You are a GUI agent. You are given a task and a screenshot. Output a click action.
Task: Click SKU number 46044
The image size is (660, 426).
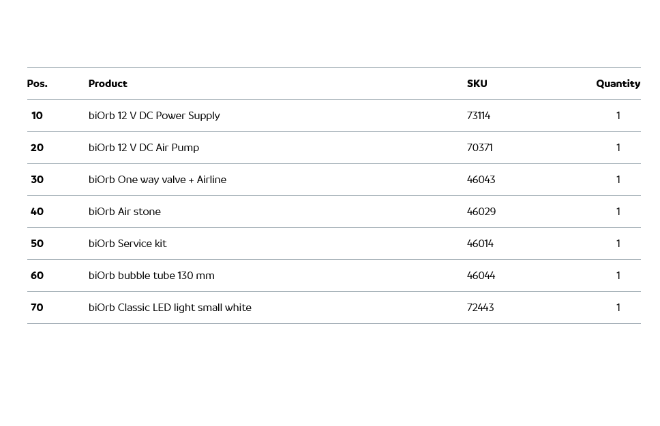481,276
